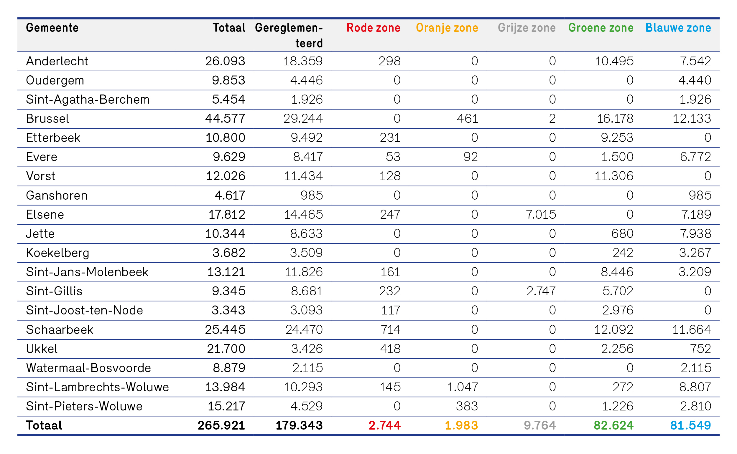Click the grand total 265.921
The image size is (737, 454).
[221, 425]
